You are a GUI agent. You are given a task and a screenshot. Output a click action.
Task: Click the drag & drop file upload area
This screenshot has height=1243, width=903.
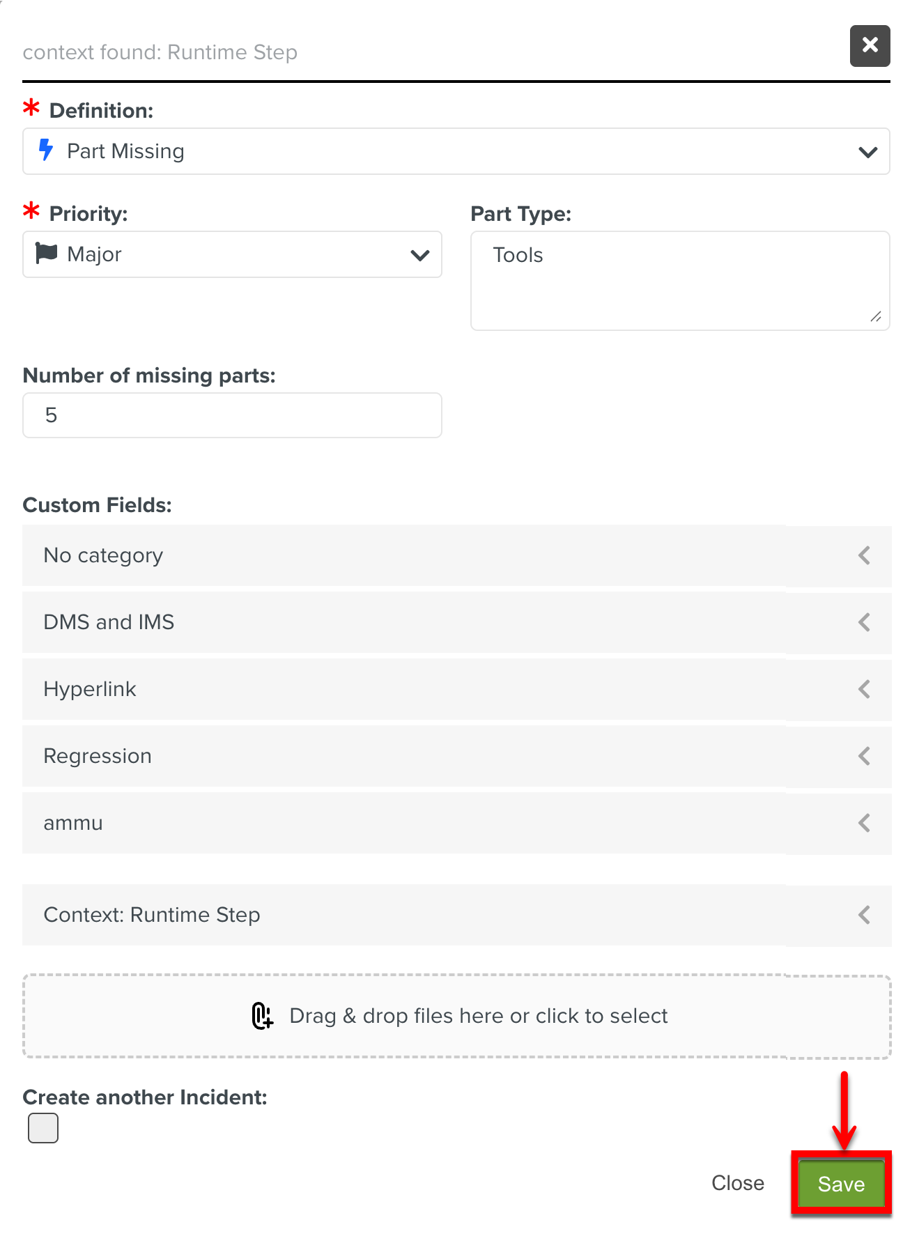click(x=456, y=1017)
